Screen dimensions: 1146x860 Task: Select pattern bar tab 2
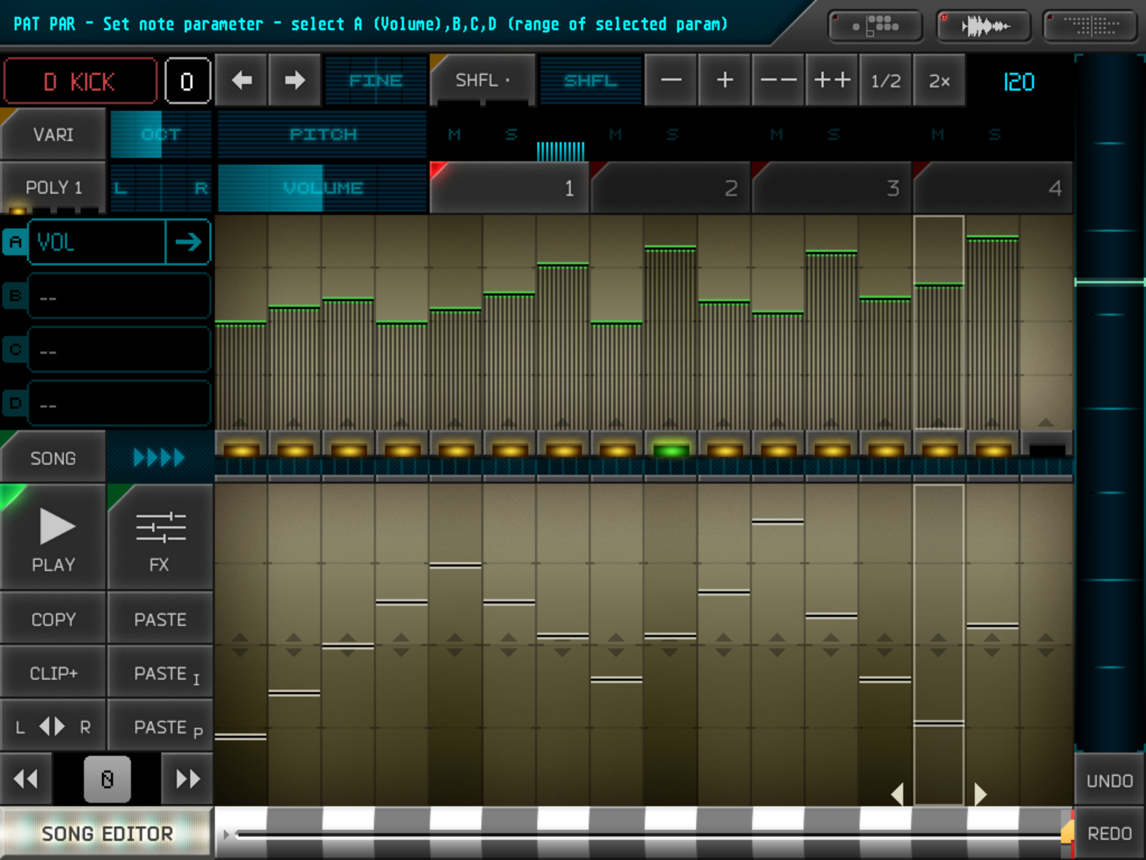coord(670,188)
